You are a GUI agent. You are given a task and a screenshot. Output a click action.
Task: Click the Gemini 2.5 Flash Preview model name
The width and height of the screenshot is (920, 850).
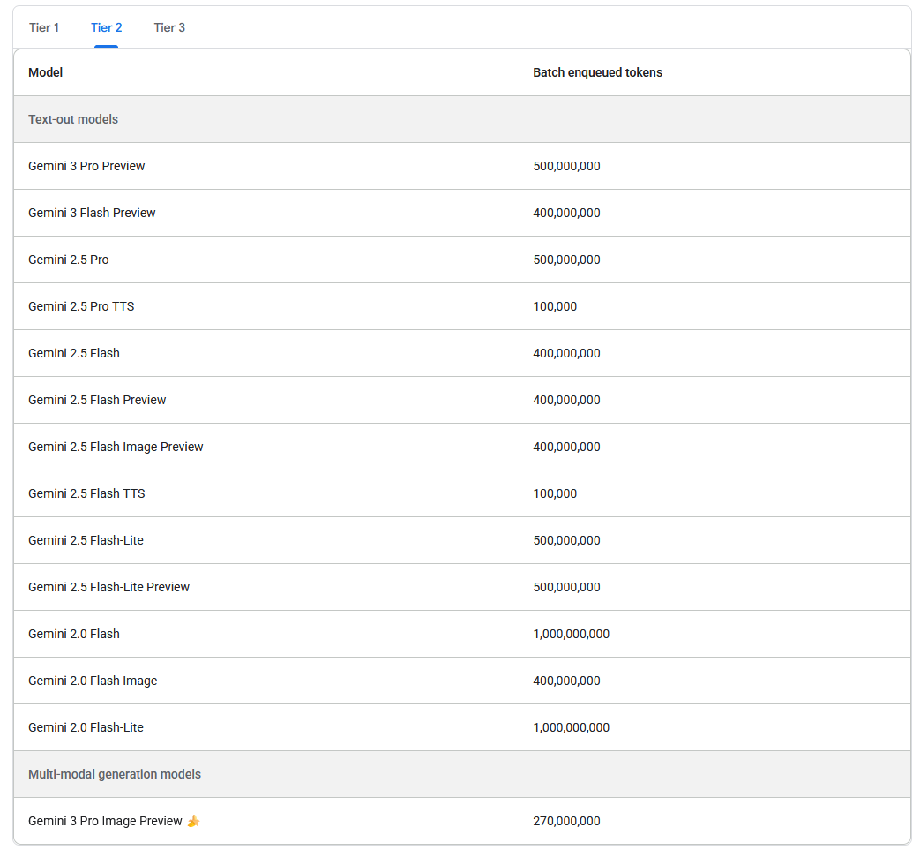point(97,400)
